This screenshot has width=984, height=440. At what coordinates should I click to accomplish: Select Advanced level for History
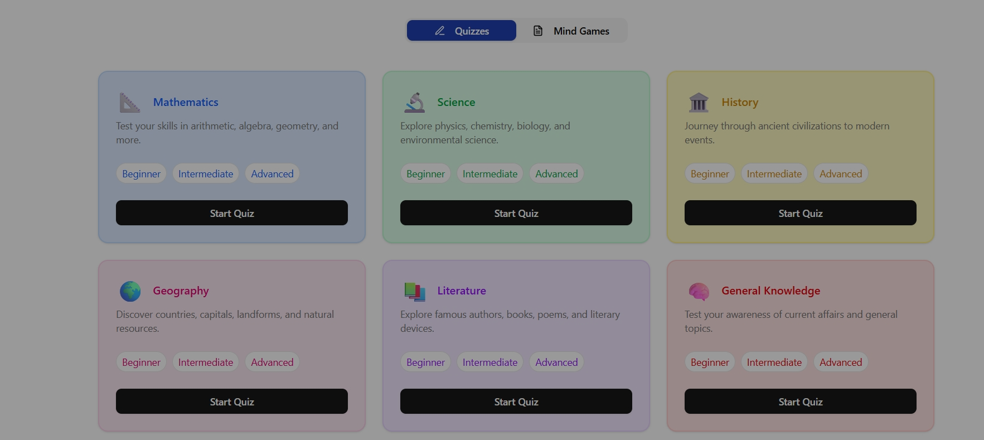pyautogui.click(x=841, y=173)
